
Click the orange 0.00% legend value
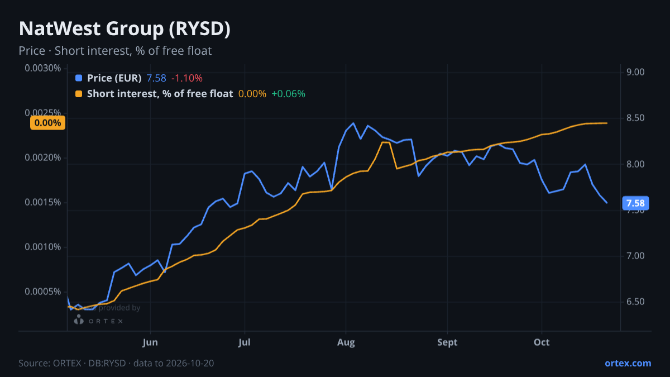252,94
